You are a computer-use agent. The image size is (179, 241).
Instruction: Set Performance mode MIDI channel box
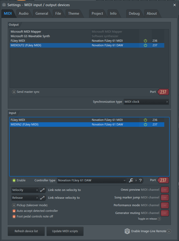pos(165,205)
